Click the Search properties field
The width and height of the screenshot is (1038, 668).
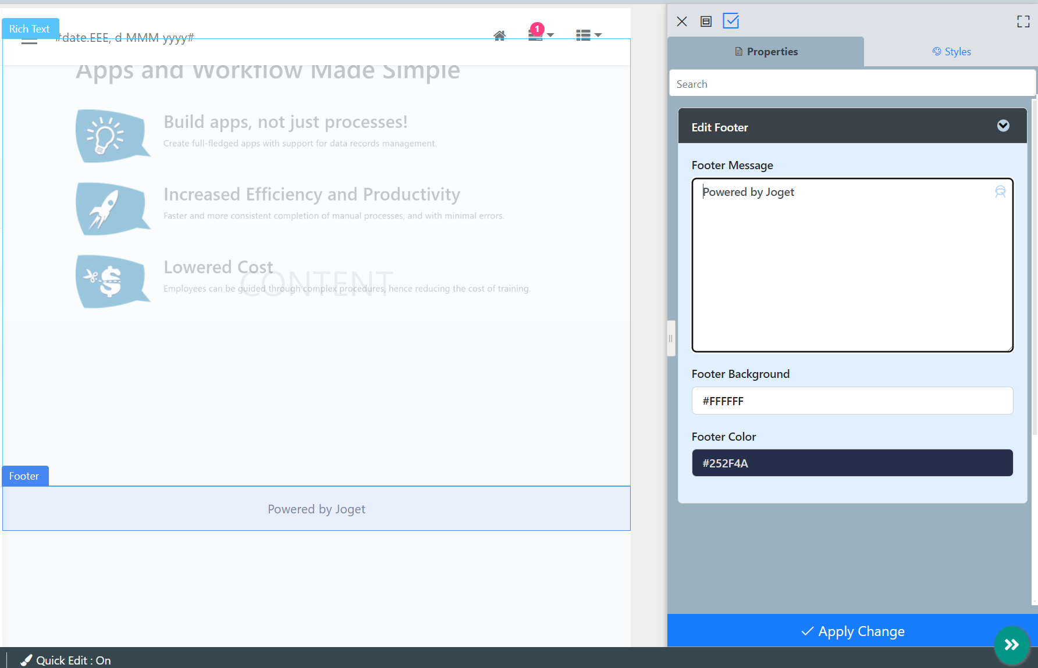(852, 84)
